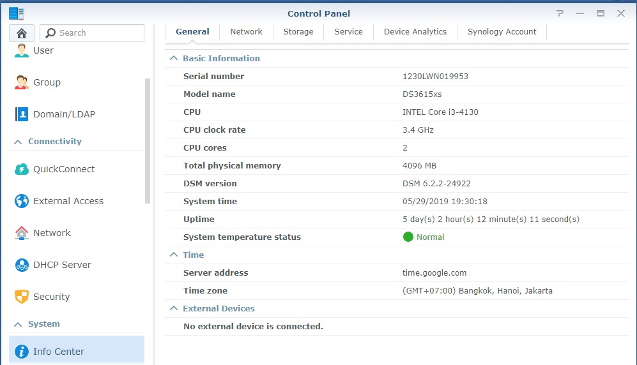Switch to the Device Analytics tab
The width and height of the screenshot is (637, 365).
[x=415, y=32]
